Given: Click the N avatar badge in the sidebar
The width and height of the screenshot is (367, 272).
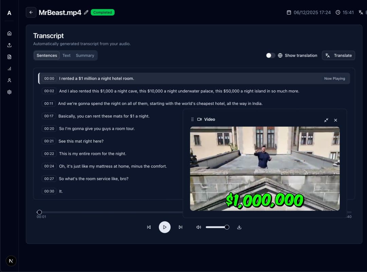Looking at the screenshot, I should [11, 261].
